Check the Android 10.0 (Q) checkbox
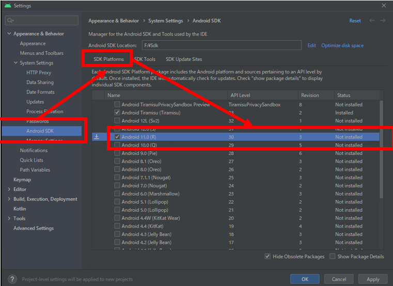 click(117, 145)
